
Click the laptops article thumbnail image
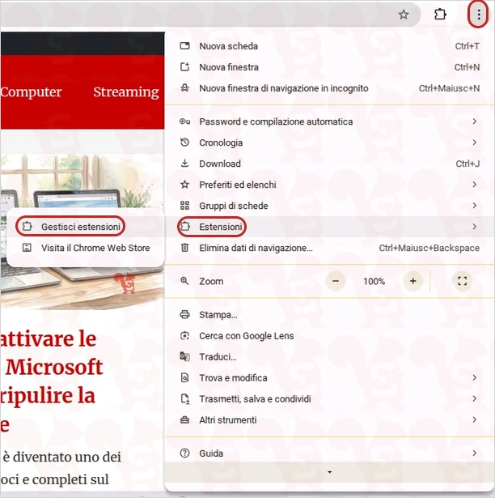[82, 232]
